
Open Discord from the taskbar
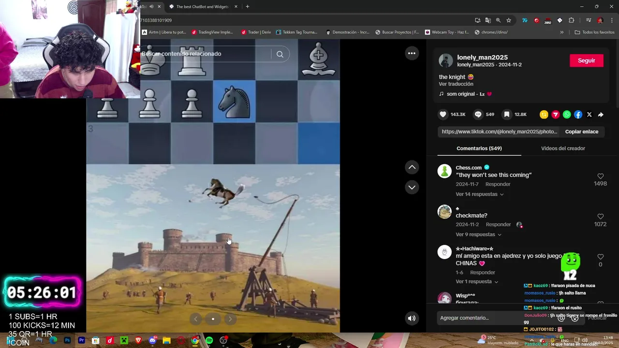pyautogui.click(x=153, y=340)
